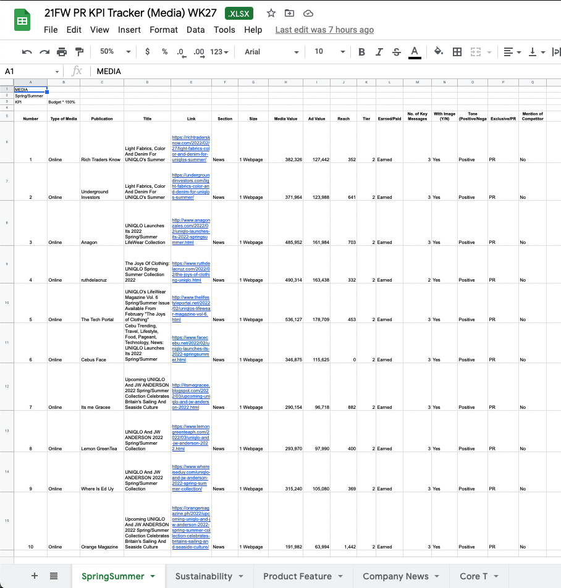
Task: Open the View menu
Action: pyautogui.click(x=99, y=30)
